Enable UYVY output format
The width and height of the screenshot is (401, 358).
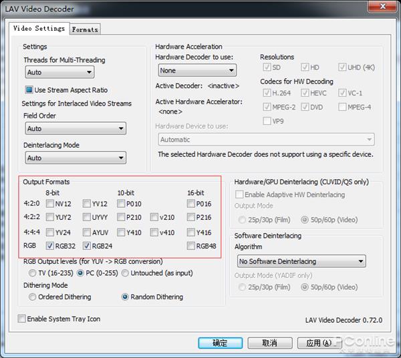coord(87,217)
